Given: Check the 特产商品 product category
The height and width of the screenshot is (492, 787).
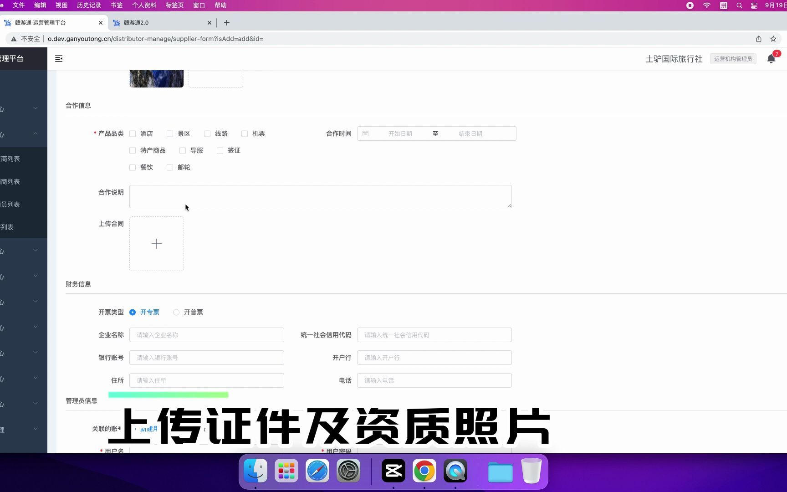Looking at the screenshot, I should (133, 150).
